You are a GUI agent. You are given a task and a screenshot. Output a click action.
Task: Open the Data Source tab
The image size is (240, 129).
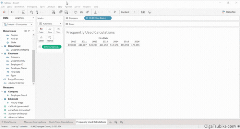click(x=9, y=122)
